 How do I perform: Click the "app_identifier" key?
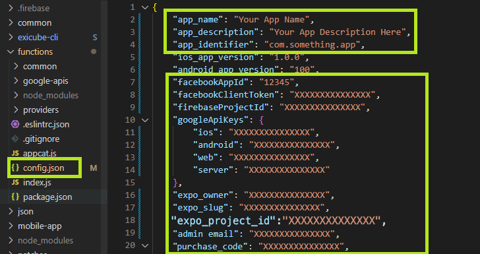pyautogui.click(x=214, y=45)
